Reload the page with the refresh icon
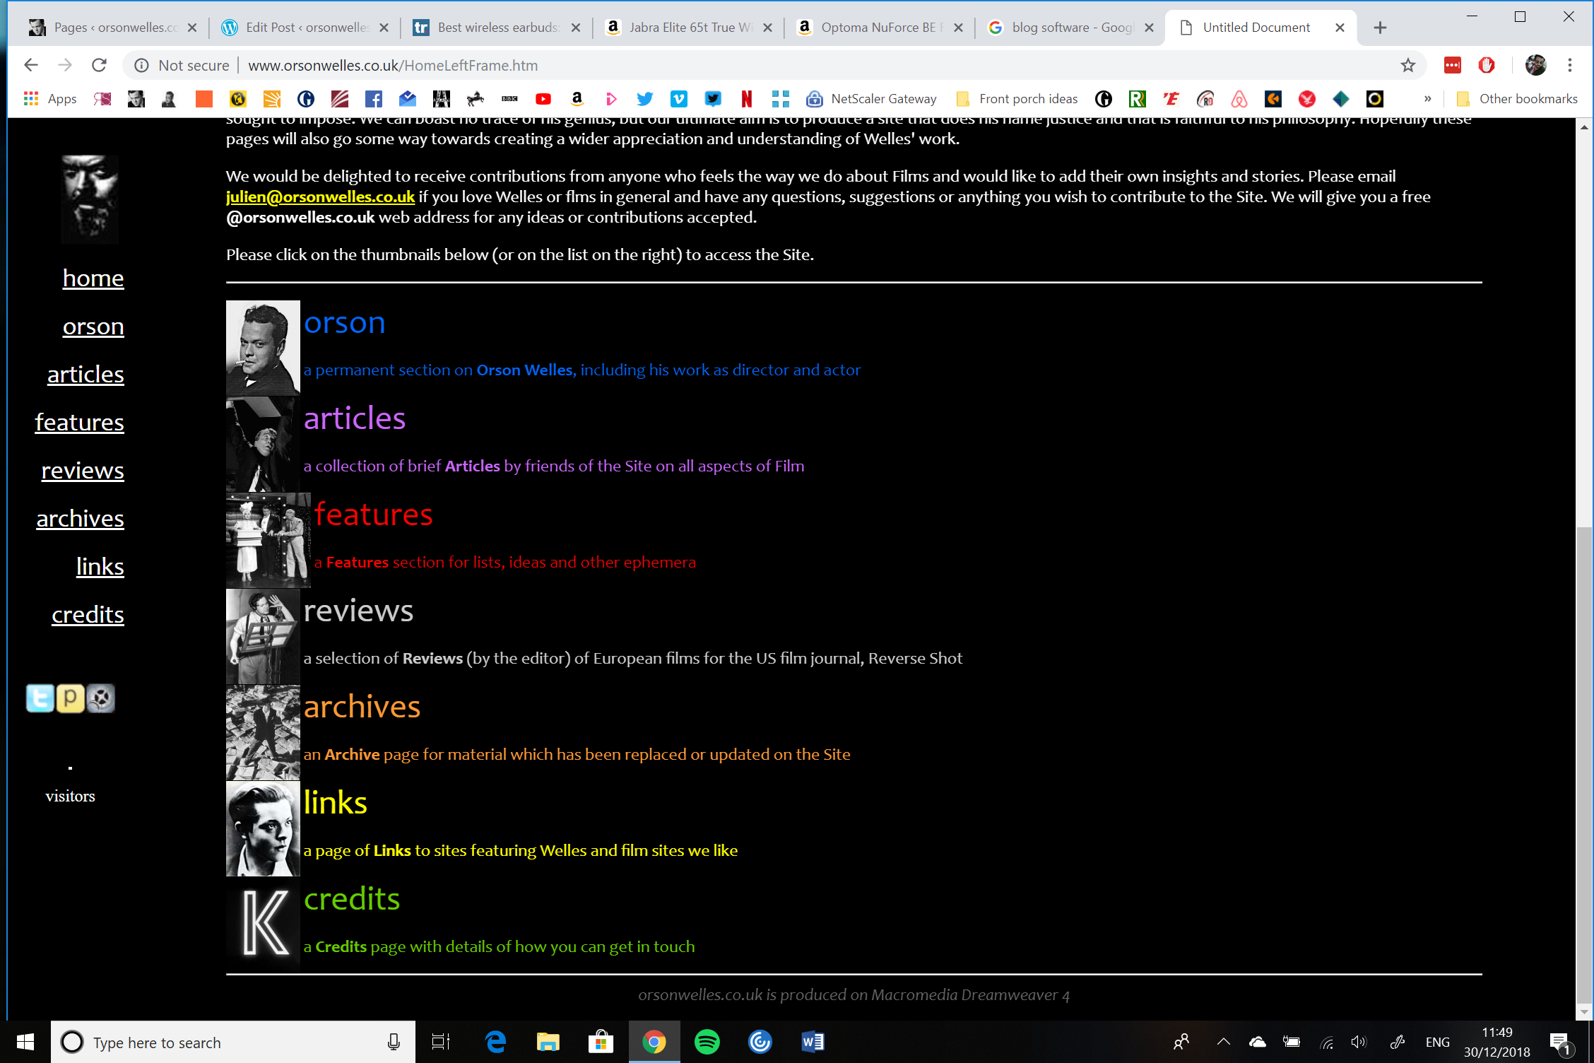1594x1063 pixels. coord(100,66)
